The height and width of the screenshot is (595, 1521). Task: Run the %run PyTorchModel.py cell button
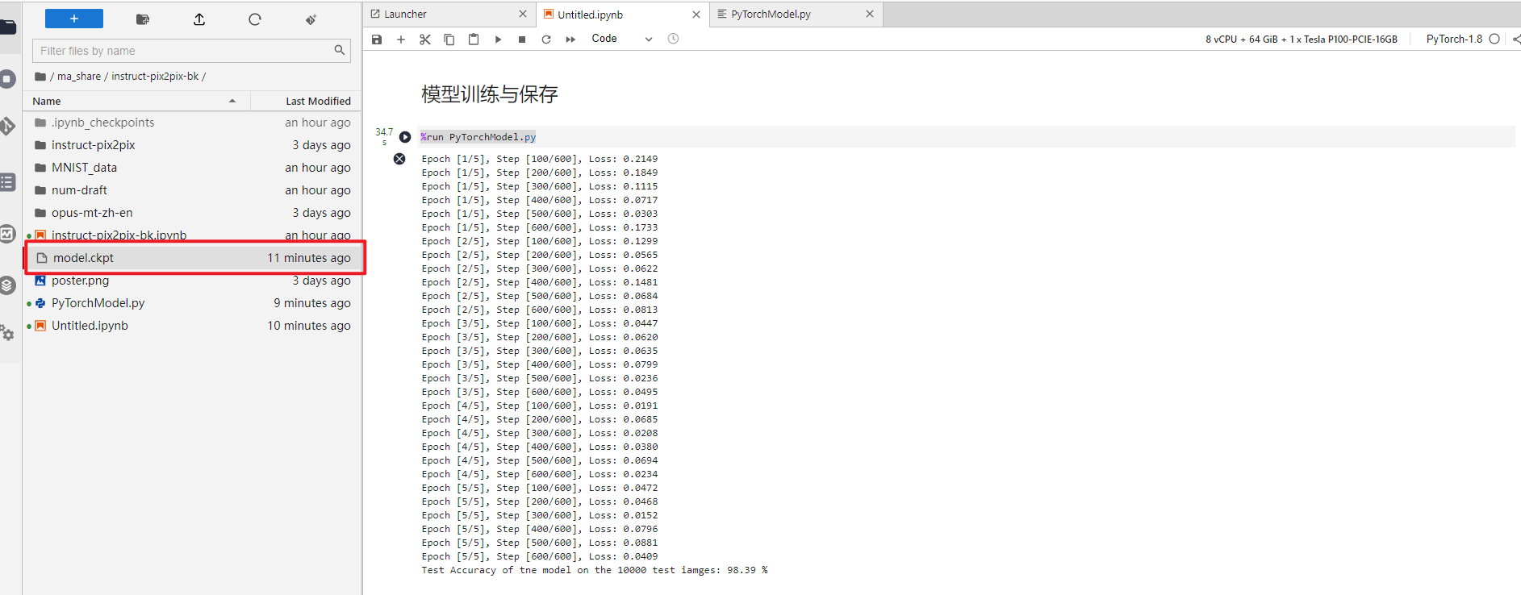405,137
